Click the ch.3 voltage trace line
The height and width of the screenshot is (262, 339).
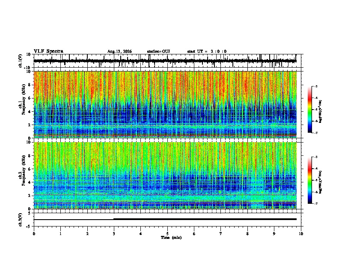point(165,219)
